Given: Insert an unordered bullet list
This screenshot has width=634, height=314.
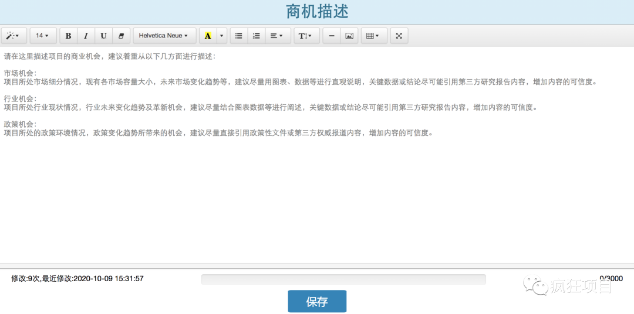Looking at the screenshot, I should (239, 36).
